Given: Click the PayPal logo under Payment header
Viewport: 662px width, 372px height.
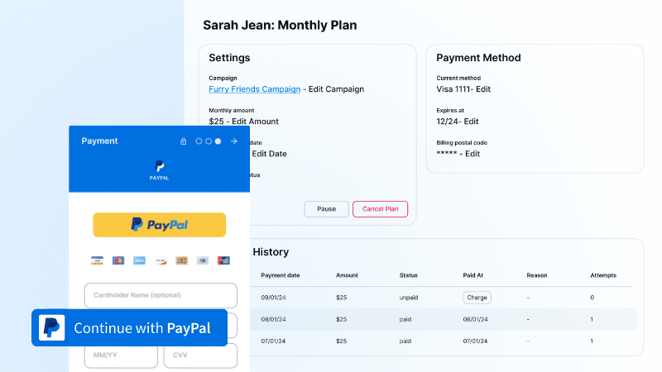Looking at the screenshot, I should click(x=159, y=169).
